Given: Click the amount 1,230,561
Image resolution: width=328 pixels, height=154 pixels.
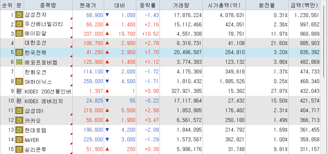Looking at the screenshot, I should click(x=307, y=15).
